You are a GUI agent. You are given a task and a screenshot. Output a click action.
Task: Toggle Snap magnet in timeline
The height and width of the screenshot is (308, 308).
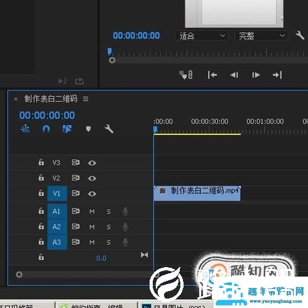click(x=46, y=129)
